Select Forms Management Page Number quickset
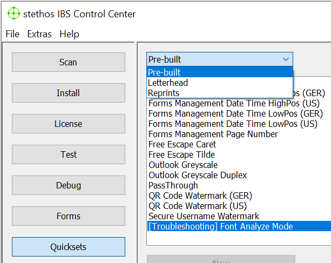This screenshot has height=263, width=331. 213,134
